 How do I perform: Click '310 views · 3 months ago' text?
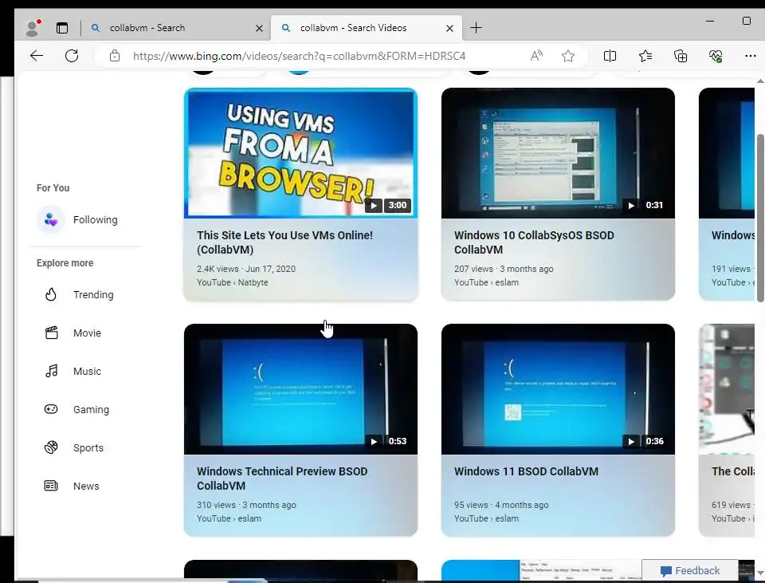[x=246, y=505]
